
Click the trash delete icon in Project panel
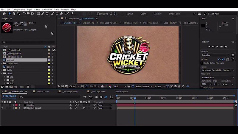click(x=28, y=87)
